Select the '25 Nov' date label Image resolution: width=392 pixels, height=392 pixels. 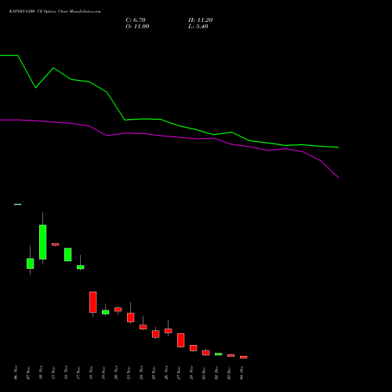coord(154,372)
